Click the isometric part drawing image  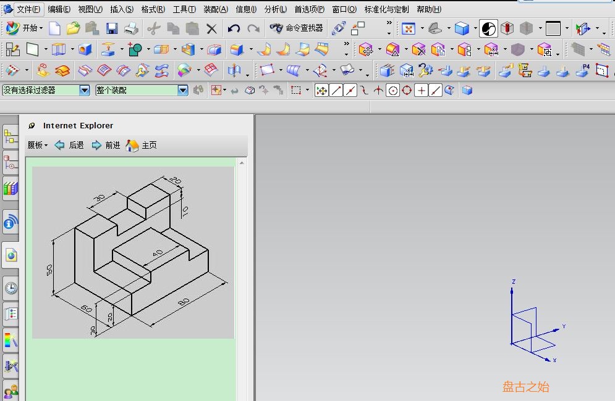click(133, 252)
